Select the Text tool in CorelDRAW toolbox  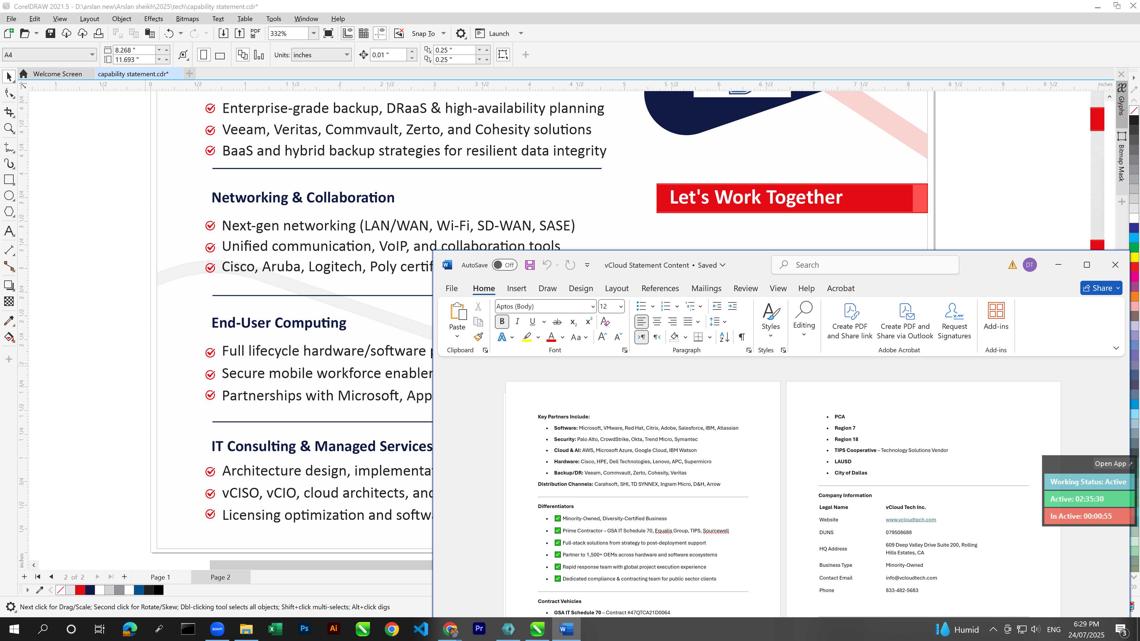(x=9, y=231)
